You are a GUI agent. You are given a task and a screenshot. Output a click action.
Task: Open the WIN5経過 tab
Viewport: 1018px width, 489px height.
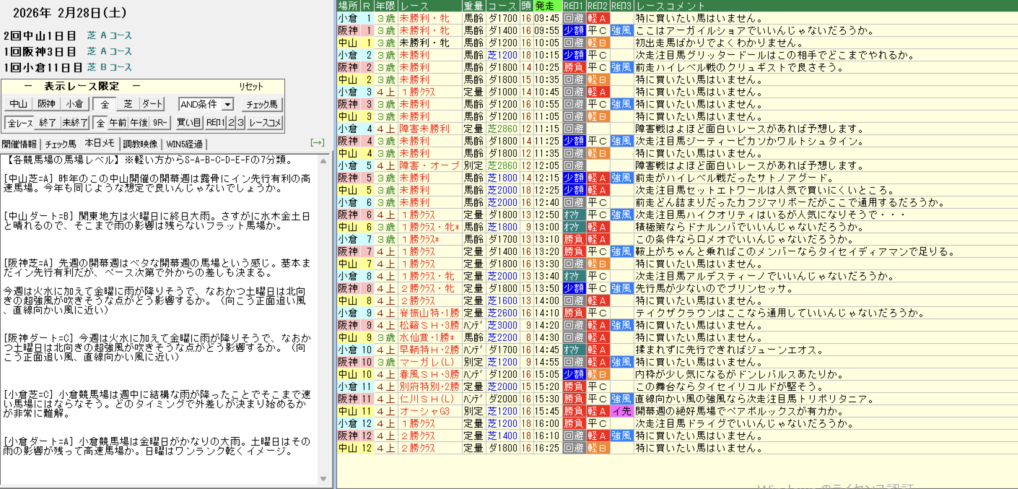[x=184, y=144]
